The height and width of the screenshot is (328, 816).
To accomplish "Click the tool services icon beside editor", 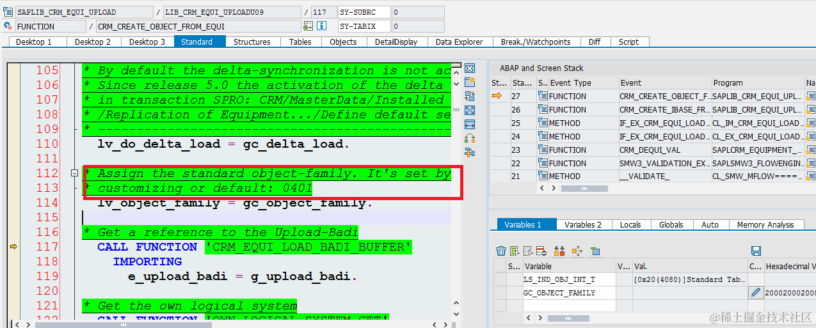I will pyautogui.click(x=470, y=138).
